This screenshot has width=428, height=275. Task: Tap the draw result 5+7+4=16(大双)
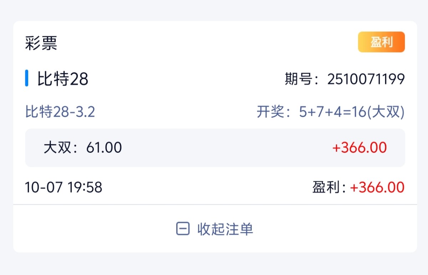[x=352, y=112]
